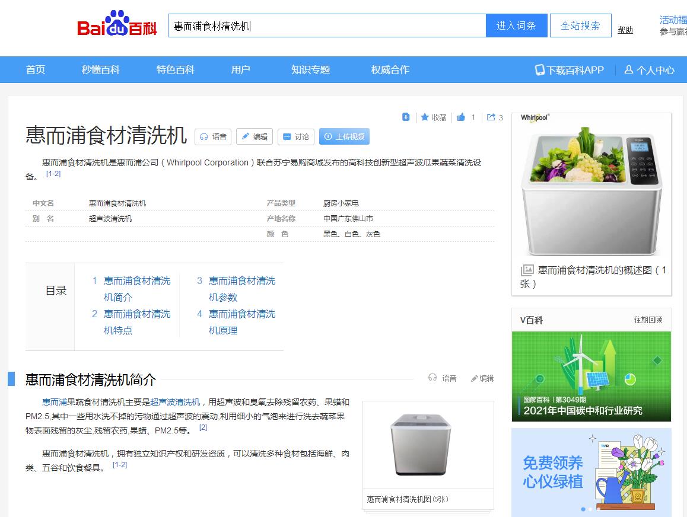Click the 中国广东佛山市 origin value
Viewport: 687px width, 517px height.
[348, 218]
